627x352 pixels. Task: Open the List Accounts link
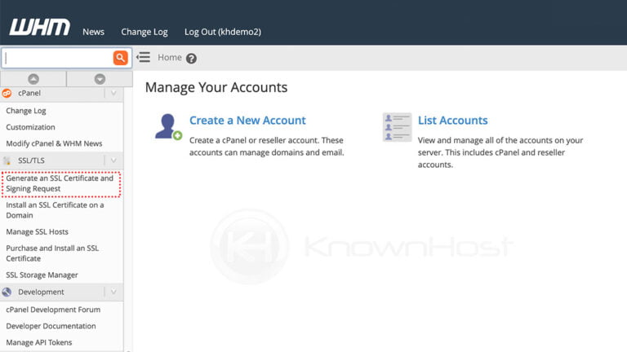coord(452,121)
